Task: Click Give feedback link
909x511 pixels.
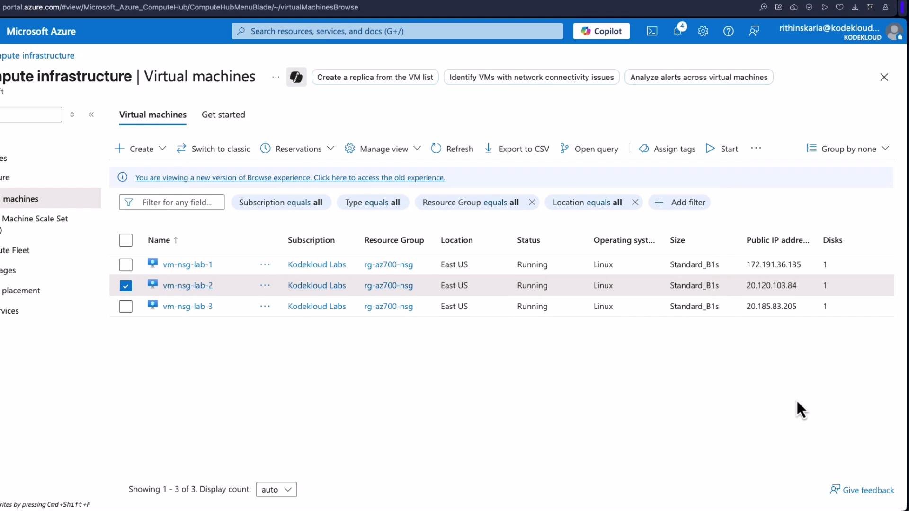Action: tap(862, 490)
